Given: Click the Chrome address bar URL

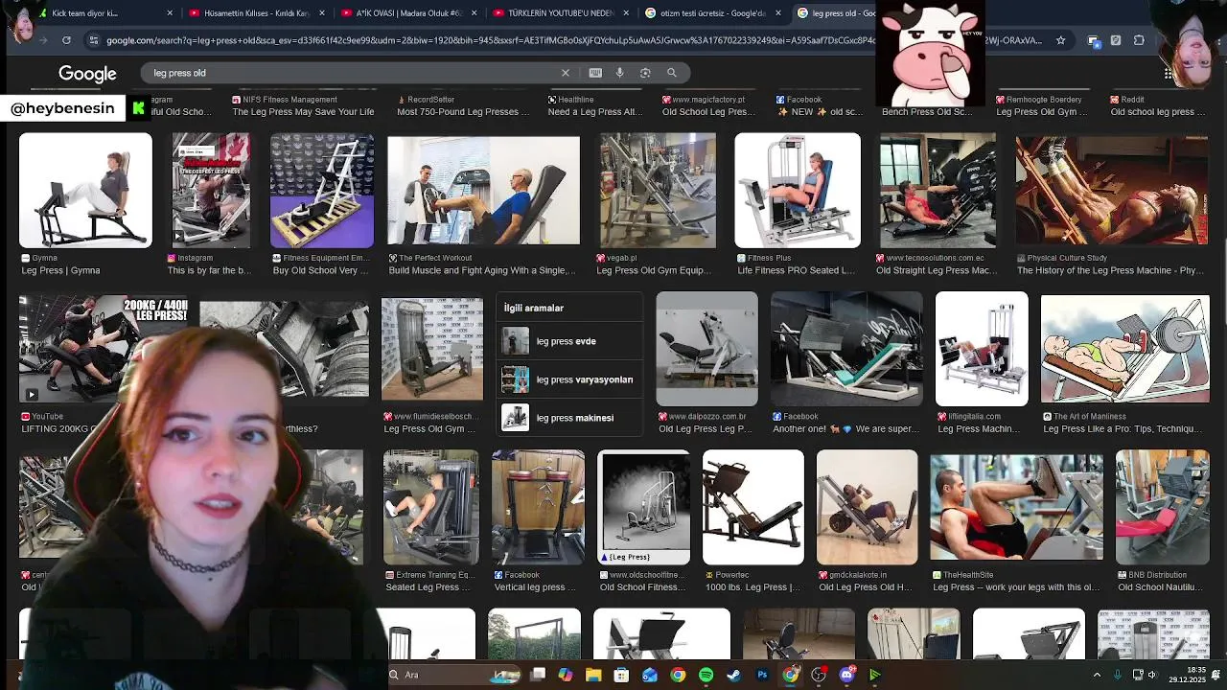Looking at the screenshot, I should [572, 40].
